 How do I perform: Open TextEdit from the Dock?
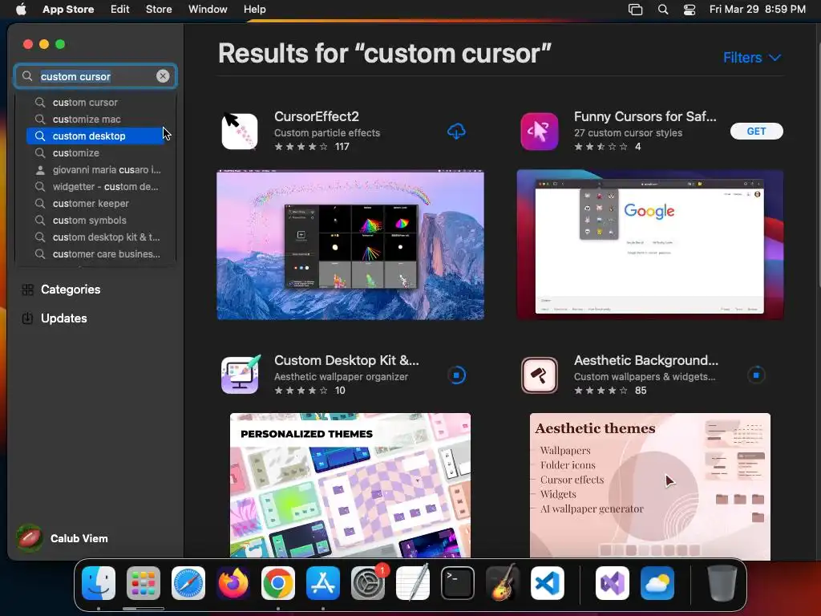click(413, 583)
